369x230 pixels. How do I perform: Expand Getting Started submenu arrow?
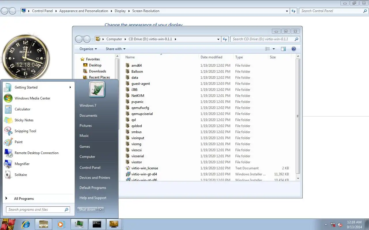70,87
